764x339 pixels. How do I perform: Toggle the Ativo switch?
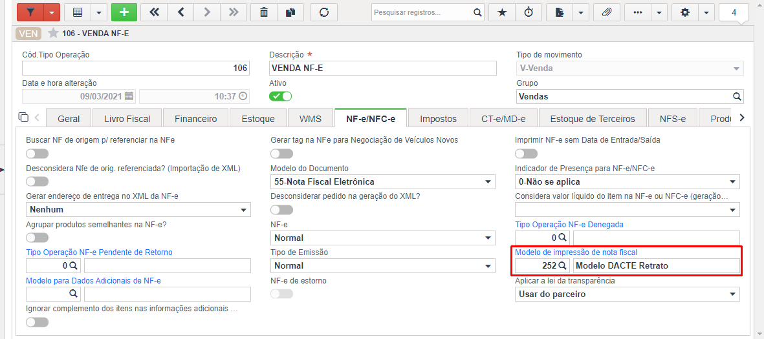[281, 96]
